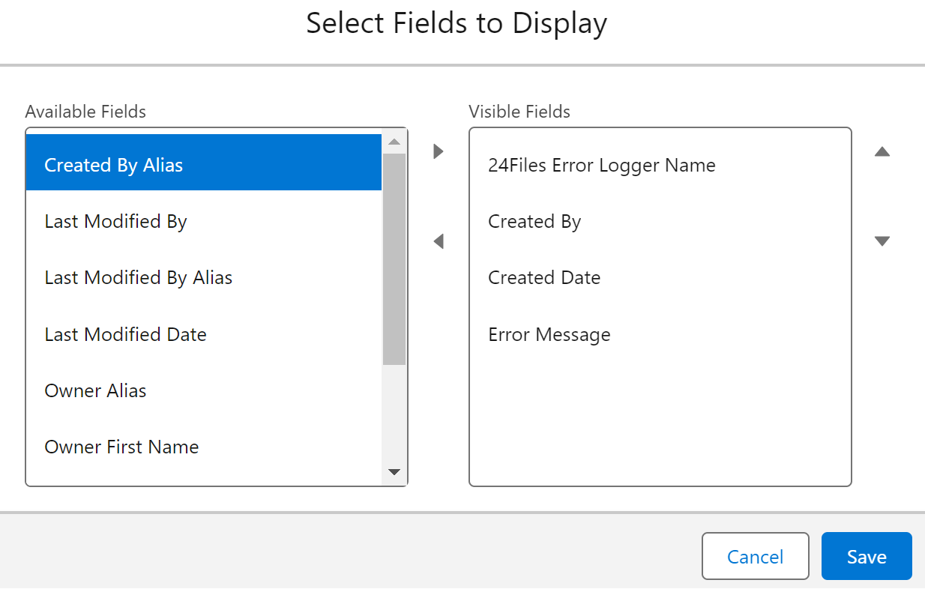925x589 pixels.
Task: Select Owner First Name field
Action: pos(203,447)
